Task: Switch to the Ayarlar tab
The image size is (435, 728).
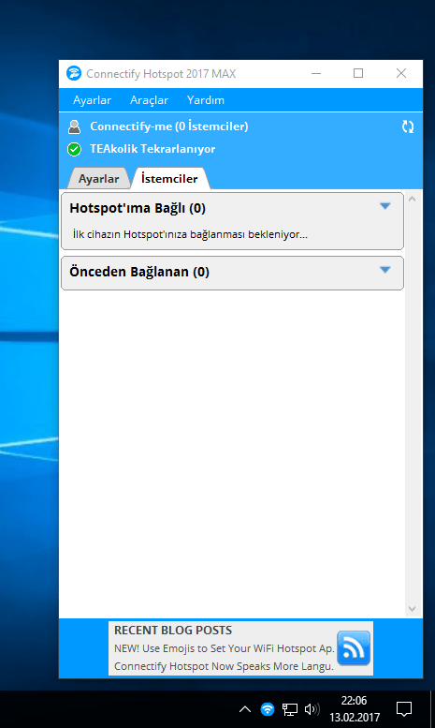Action: click(x=98, y=179)
